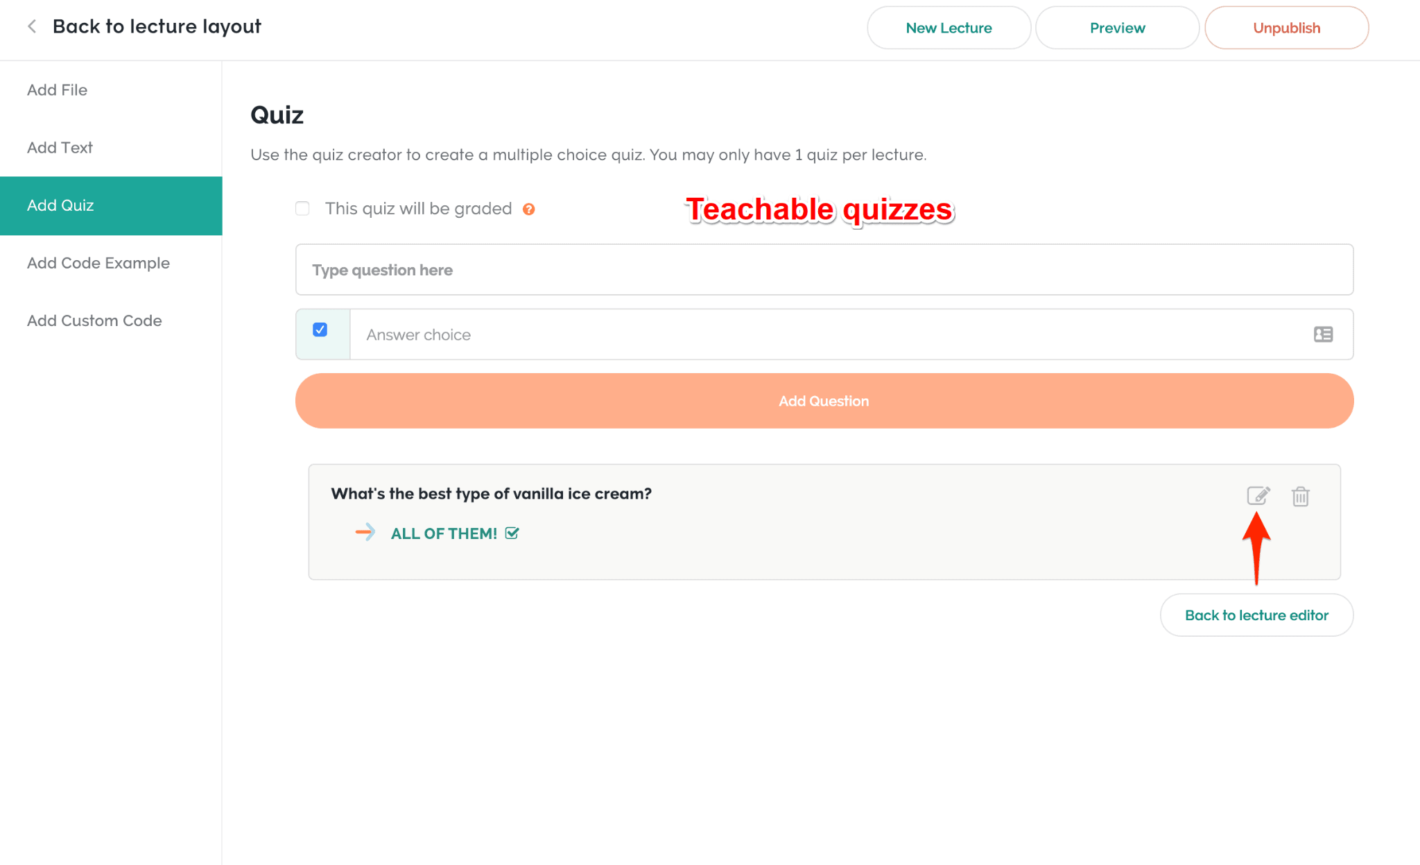Click the checked answer icon beside ALL OF THEM
1420x865 pixels.
click(512, 533)
